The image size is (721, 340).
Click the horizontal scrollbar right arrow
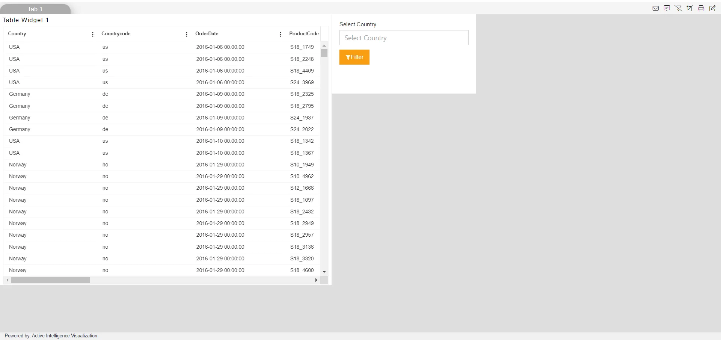click(316, 280)
